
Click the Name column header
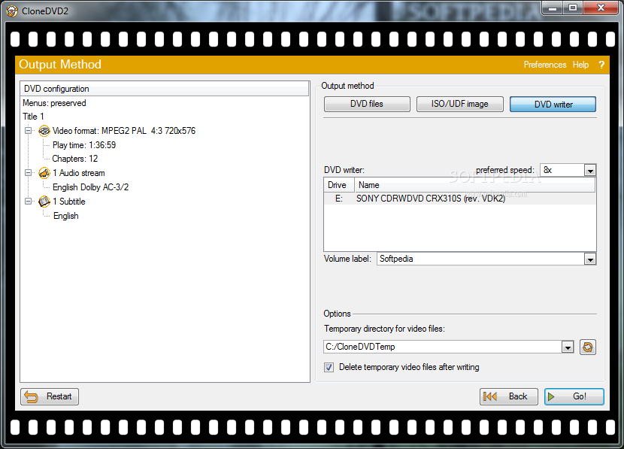[474, 185]
